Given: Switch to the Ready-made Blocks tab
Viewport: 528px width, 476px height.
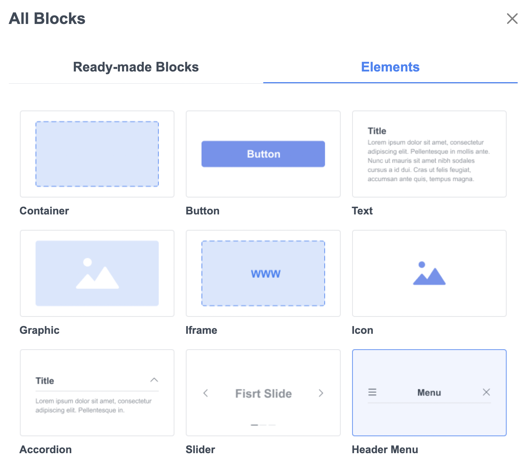Looking at the screenshot, I should coord(136,67).
